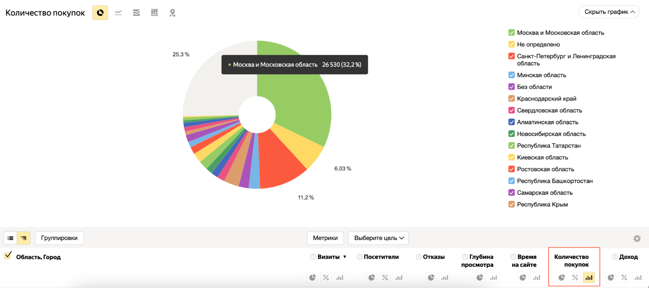
Task: Uncheck Республика Татарстан legend checkbox
Action: (511, 146)
